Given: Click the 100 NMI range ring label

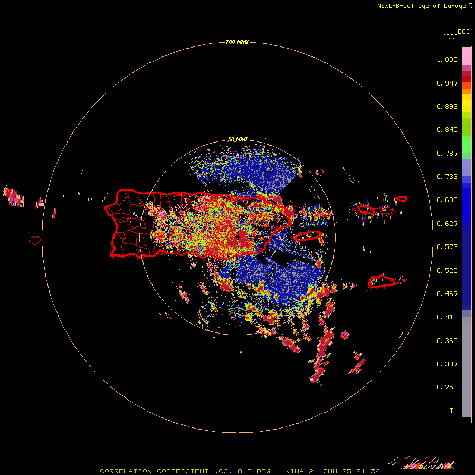Looking at the screenshot, I should (237, 42).
